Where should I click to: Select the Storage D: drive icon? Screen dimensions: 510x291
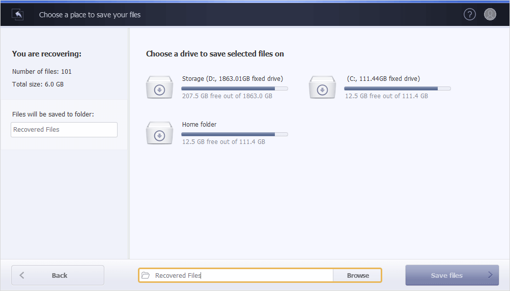pos(159,87)
